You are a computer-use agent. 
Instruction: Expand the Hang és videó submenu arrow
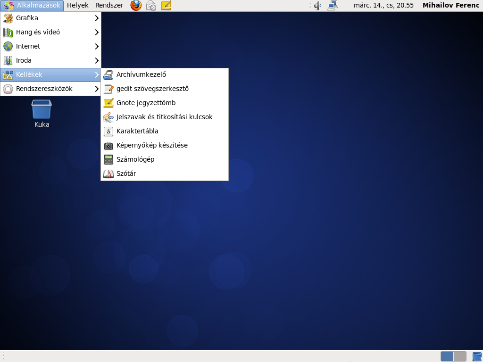click(x=96, y=33)
